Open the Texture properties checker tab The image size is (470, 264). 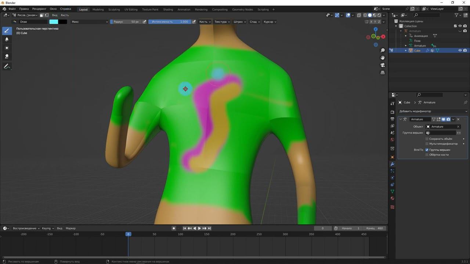point(392,207)
